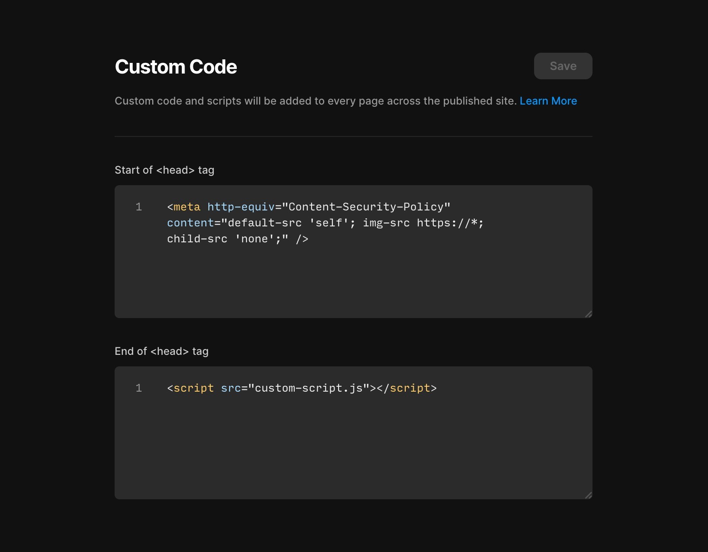This screenshot has height=552, width=708.
Task: Open the Learn More link
Action: click(x=548, y=101)
